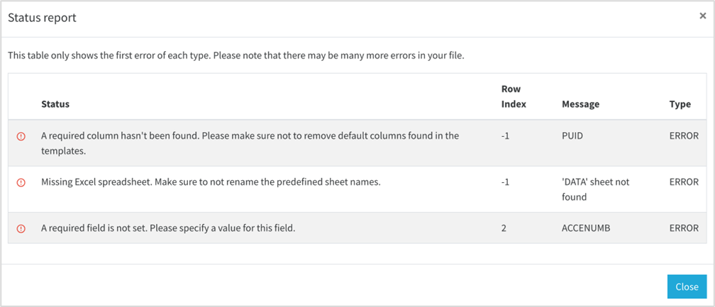Click the required column not found status text
The width and height of the screenshot is (715, 307).
point(250,143)
